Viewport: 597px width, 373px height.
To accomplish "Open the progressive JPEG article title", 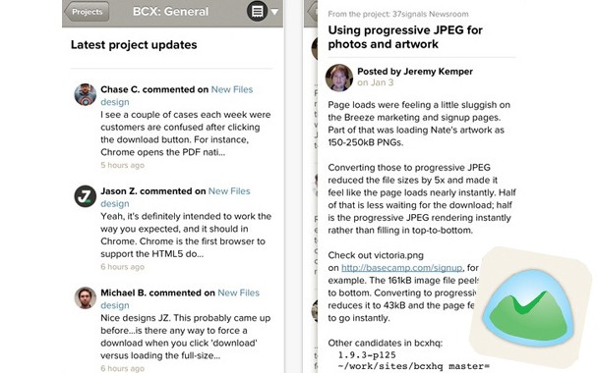I will 405,37.
